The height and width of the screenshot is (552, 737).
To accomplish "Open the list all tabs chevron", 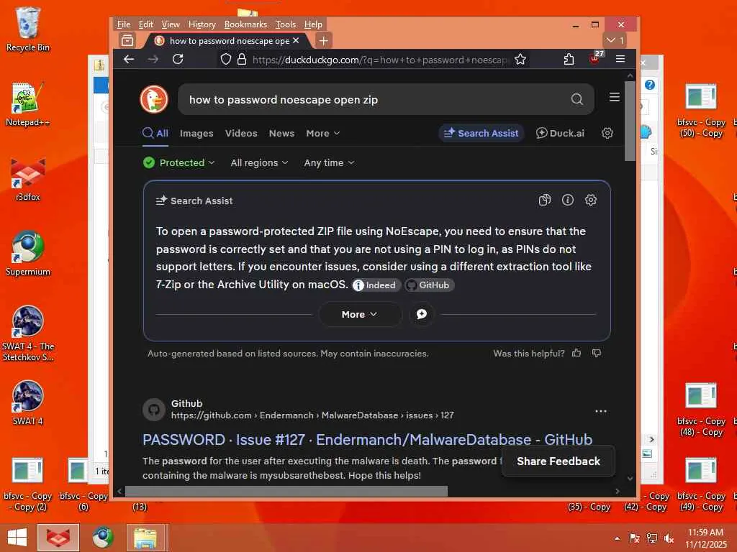I will pos(615,40).
